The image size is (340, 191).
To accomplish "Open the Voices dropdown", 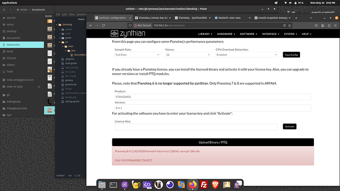I will [x=188, y=55].
